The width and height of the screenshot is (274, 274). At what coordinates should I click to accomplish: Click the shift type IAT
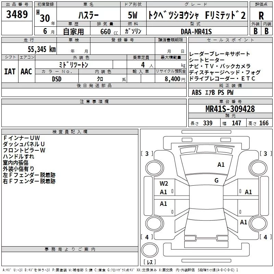10,72
